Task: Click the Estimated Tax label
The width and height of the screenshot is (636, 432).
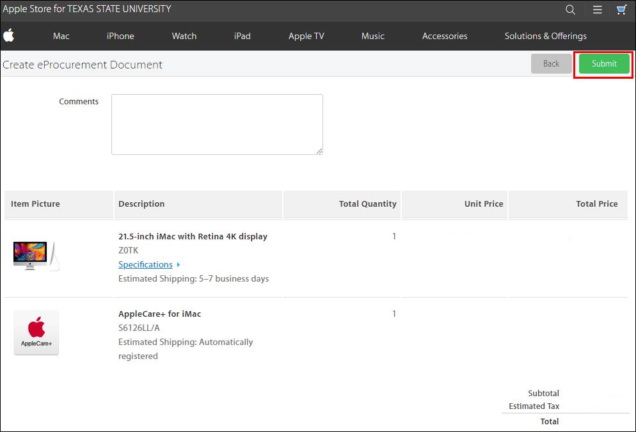Action: pyautogui.click(x=534, y=406)
